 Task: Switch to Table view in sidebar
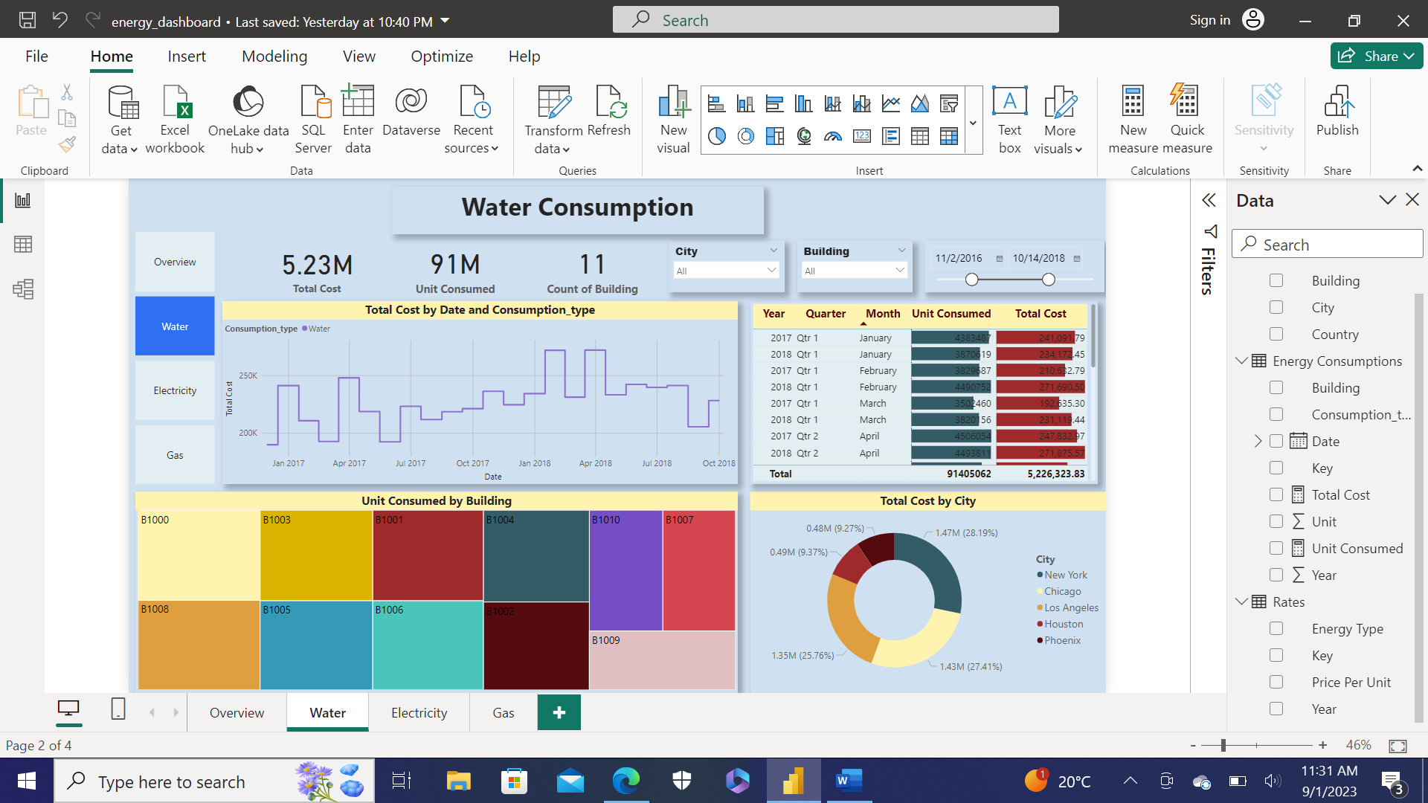pos(23,244)
